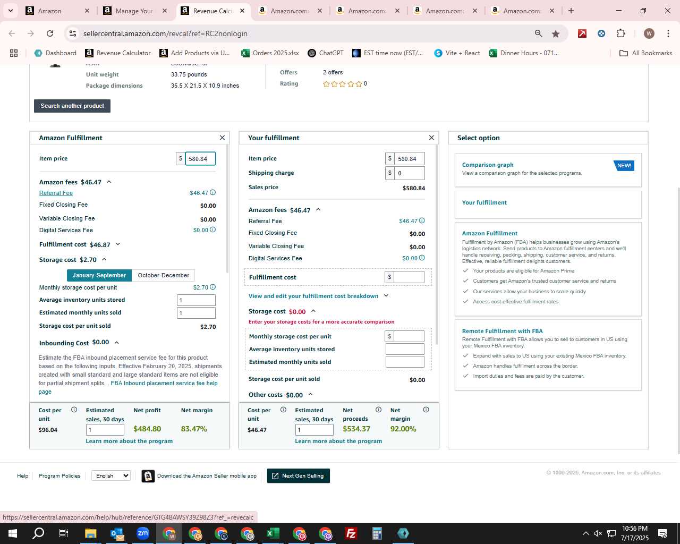Open Calculator from the taskbar
Viewport: 680px width, 544px height.
377,533
